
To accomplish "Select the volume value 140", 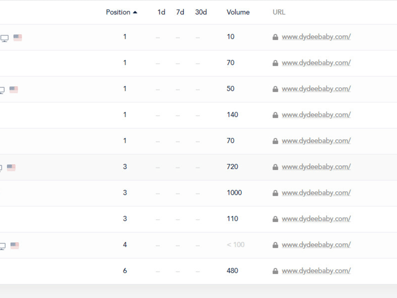I will tap(232, 115).
